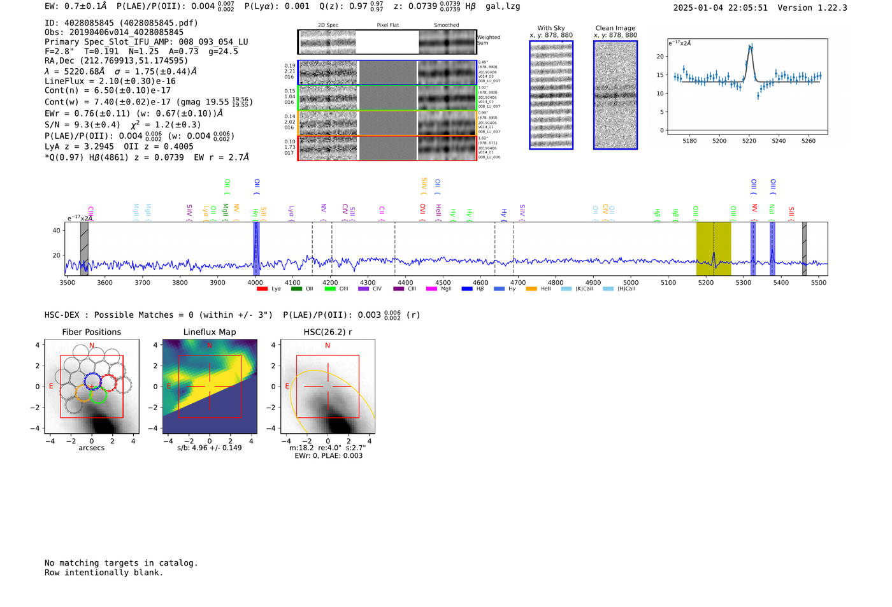The width and height of the screenshot is (892, 607).
Task: Select the blue-bordered 2D spectrum fiber row
Action: pos(387,73)
